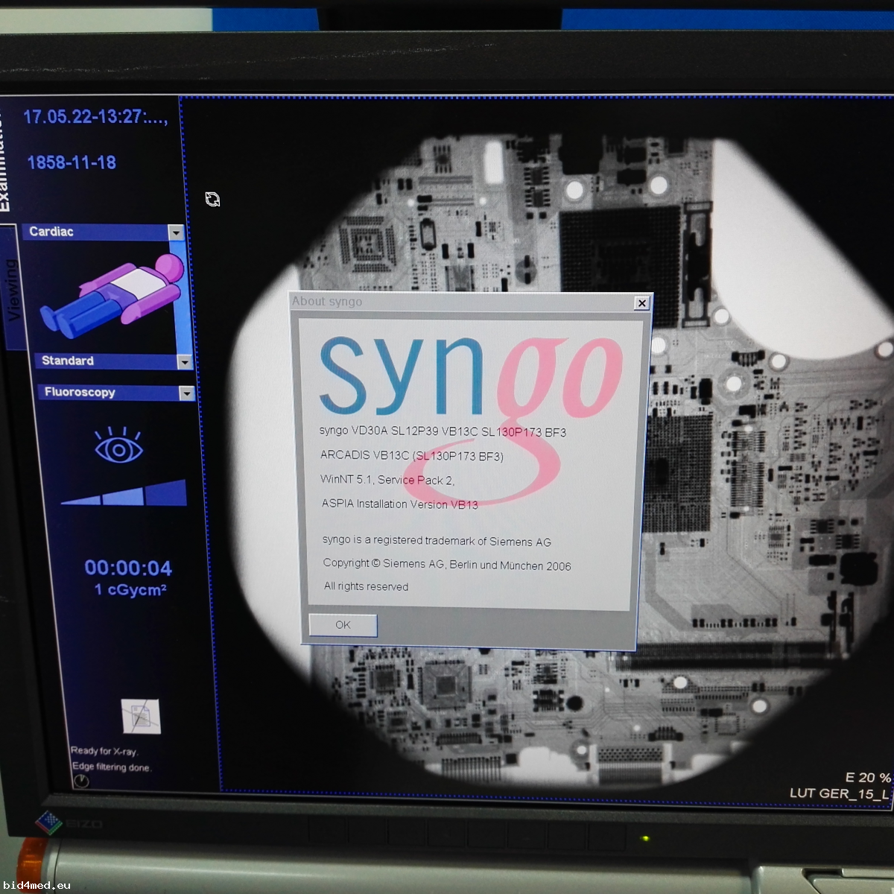894x894 pixels.
Task: Click the clock icon at bottom left
Action: coord(81,781)
